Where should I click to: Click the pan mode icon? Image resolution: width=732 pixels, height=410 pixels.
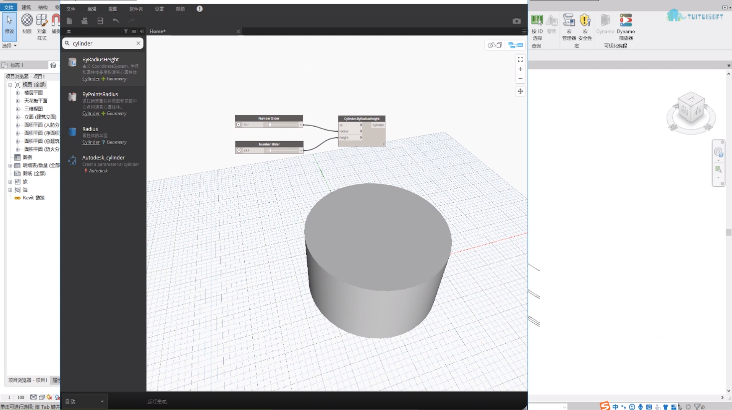coord(520,91)
